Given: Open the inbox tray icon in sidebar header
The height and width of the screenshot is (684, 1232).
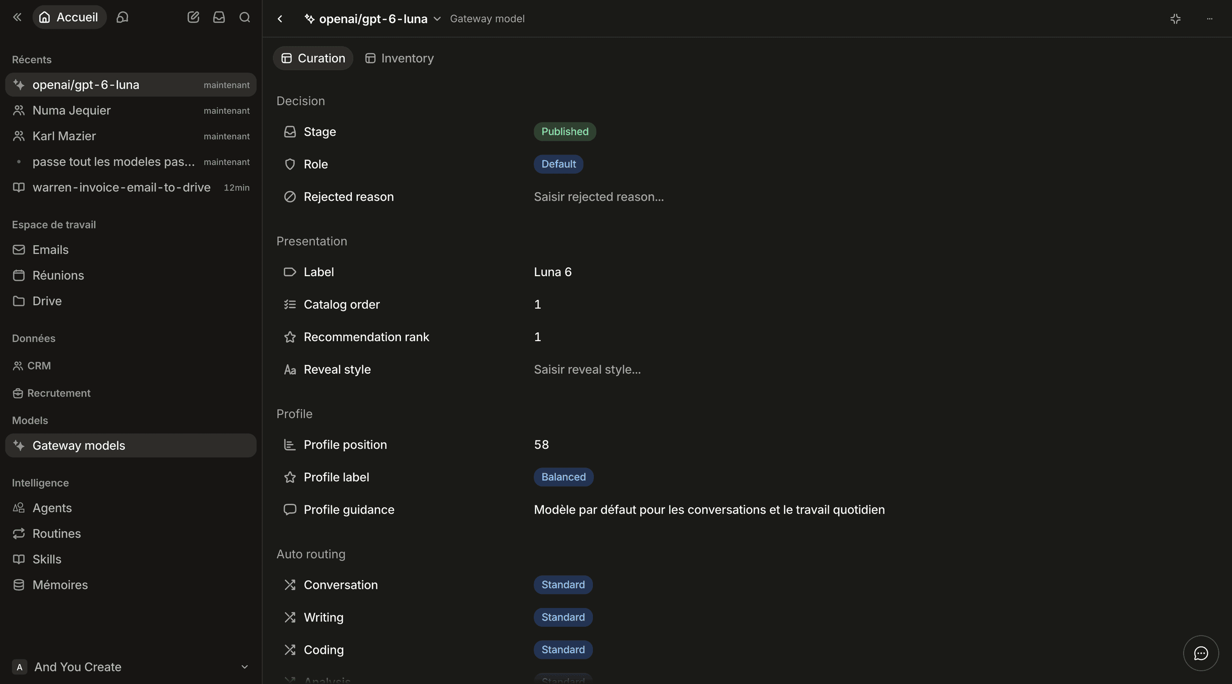Looking at the screenshot, I should (x=219, y=17).
